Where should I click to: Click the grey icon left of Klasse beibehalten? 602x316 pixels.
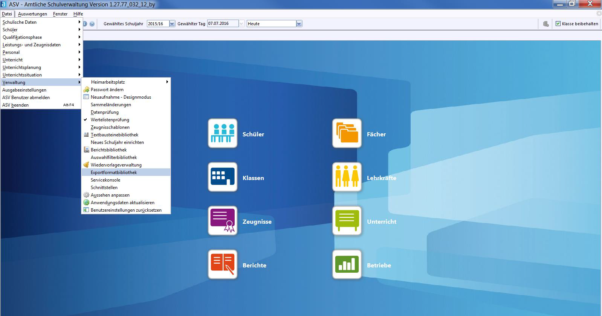[546, 24]
